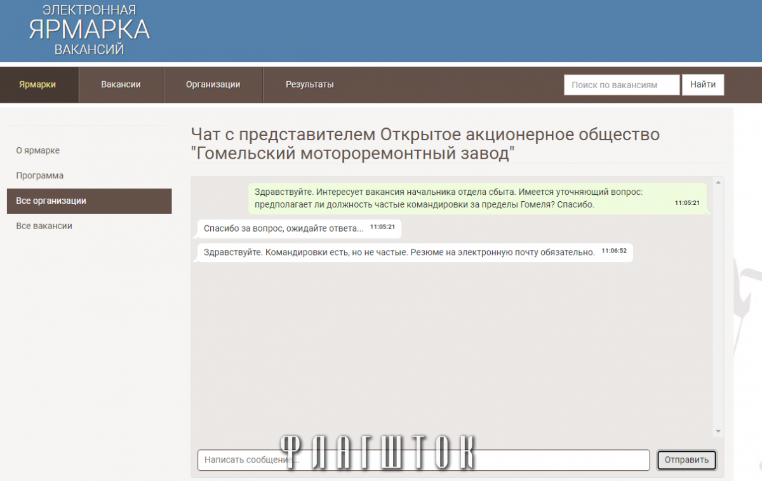This screenshot has width=762, height=481.
Task: Open the Организации menu item
Action: click(213, 84)
